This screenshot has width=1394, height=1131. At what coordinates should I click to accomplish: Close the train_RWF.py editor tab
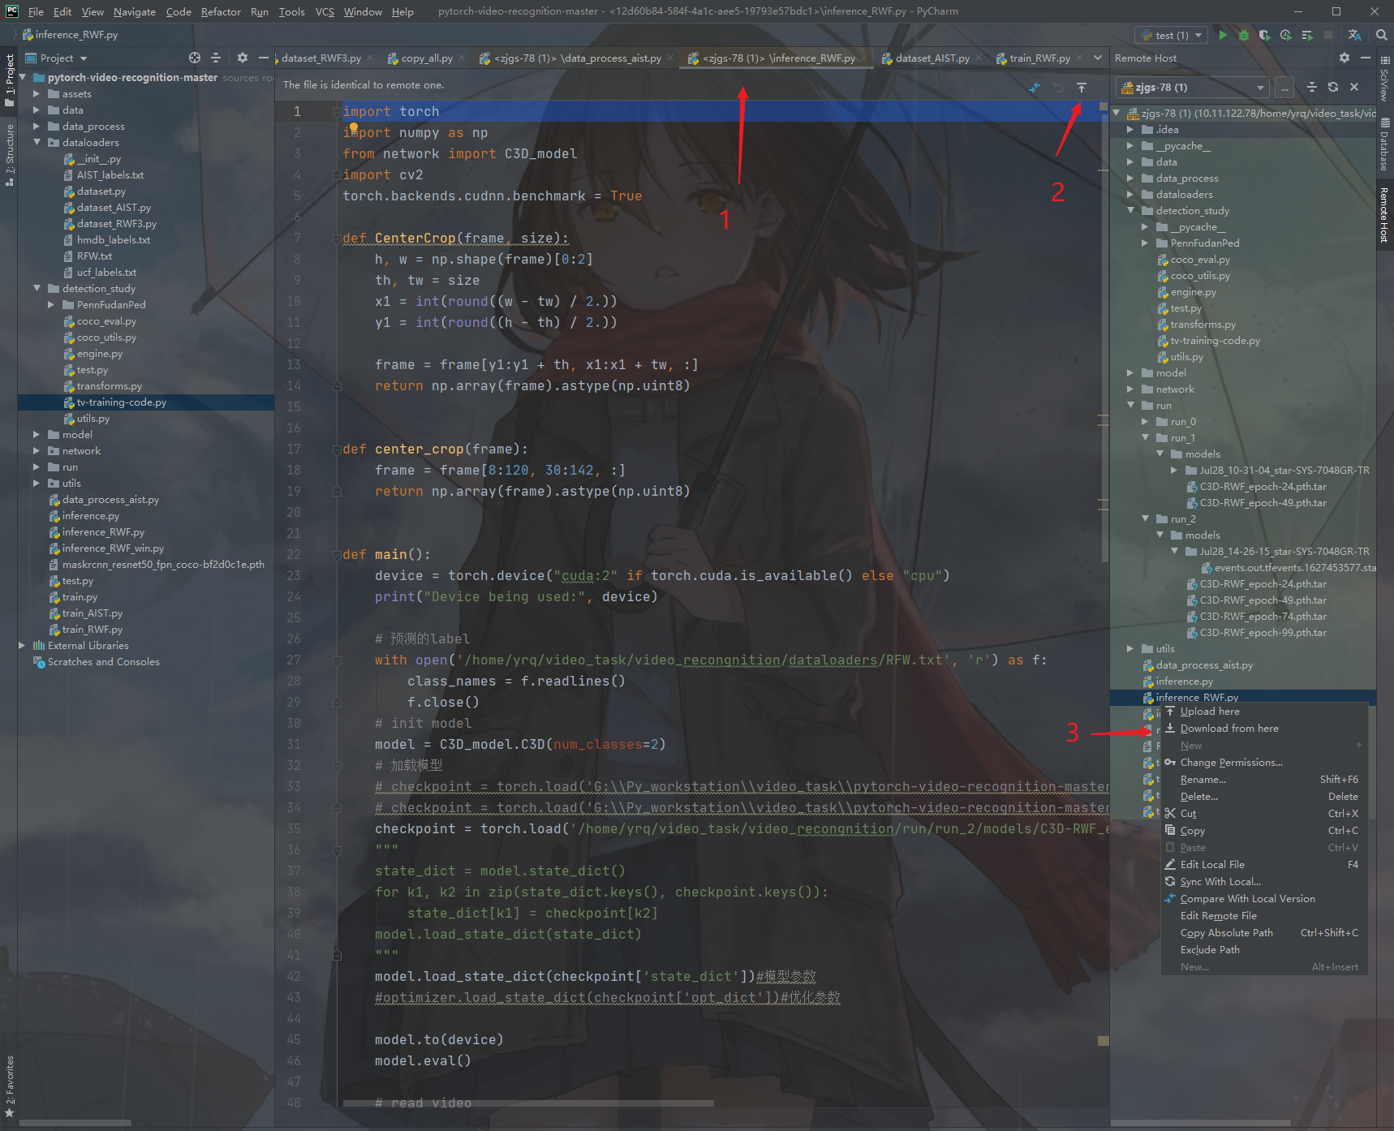tap(1078, 58)
